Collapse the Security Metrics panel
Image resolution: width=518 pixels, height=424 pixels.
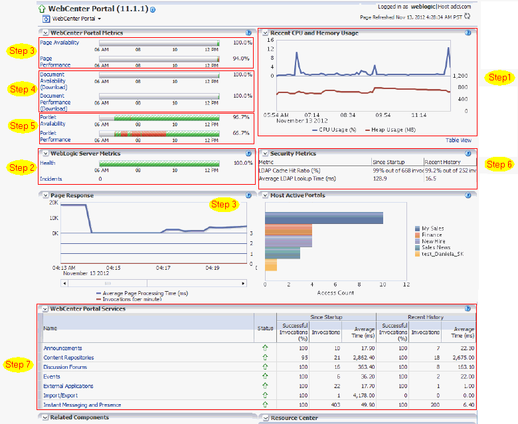coord(265,154)
